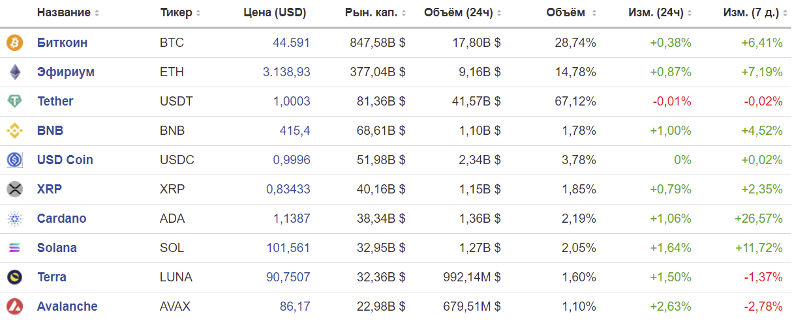
Task: Sort by Изм. (24ч) column header
Action: pyautogui.click(x=660, y=12)
